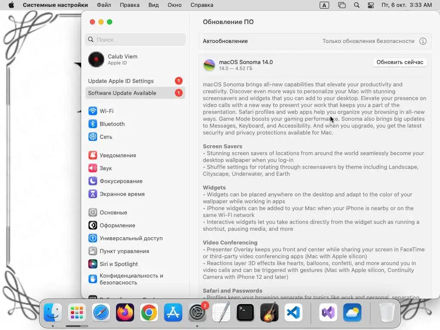Screen dimensions: 440x330
Task: Open Основные gear icon
Action: (93, 212)
